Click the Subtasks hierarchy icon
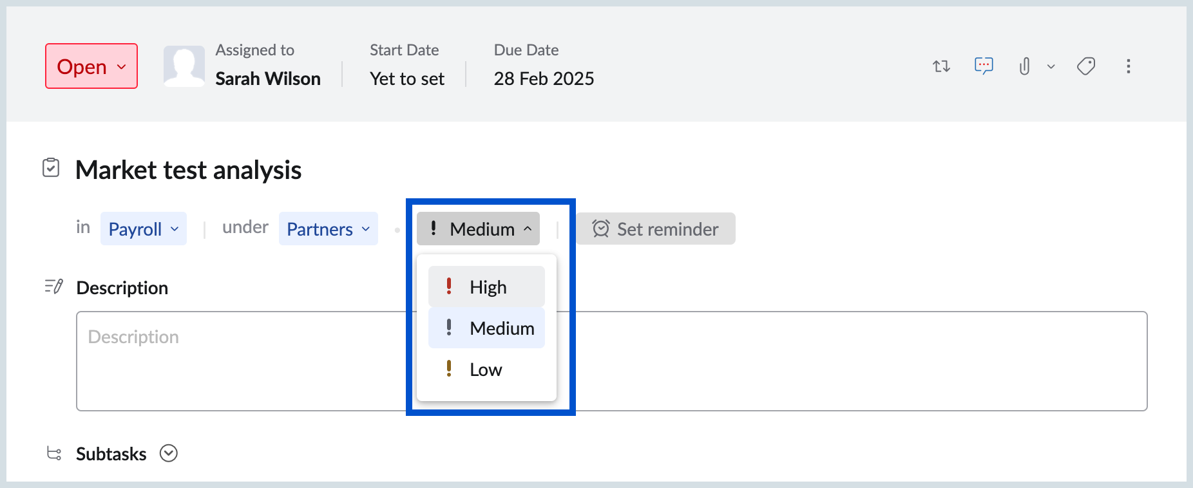Screen dimensions: 1193x488 (54, 453)
